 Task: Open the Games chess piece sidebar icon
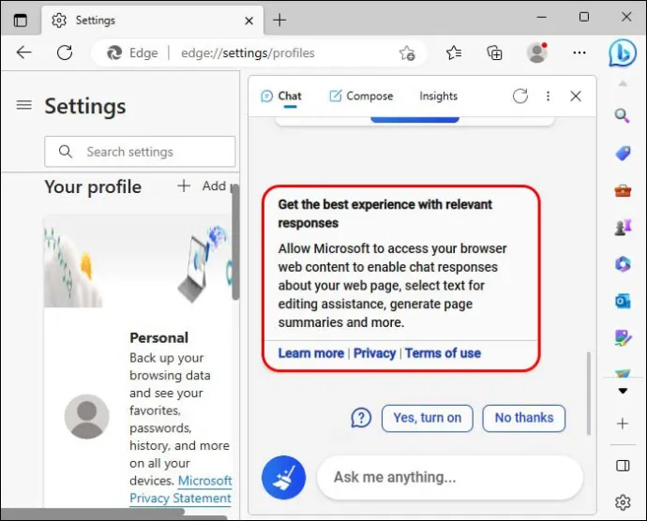click(623, 228)
